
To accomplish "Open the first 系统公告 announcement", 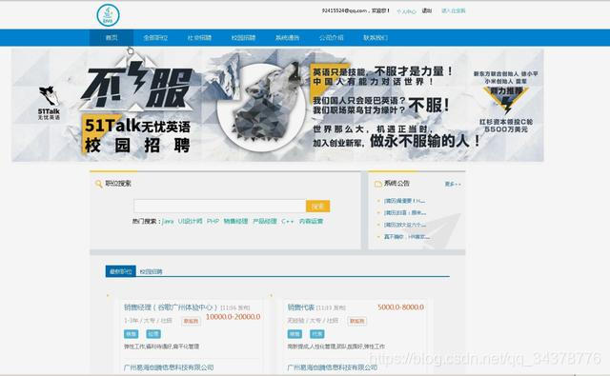I will [x=404, y=201].
